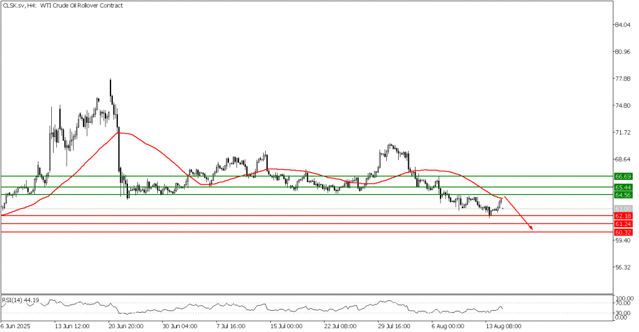639x332 pixels.
Task: Click the 20 Jun 20:00 time label
Action: coord(126,326)
